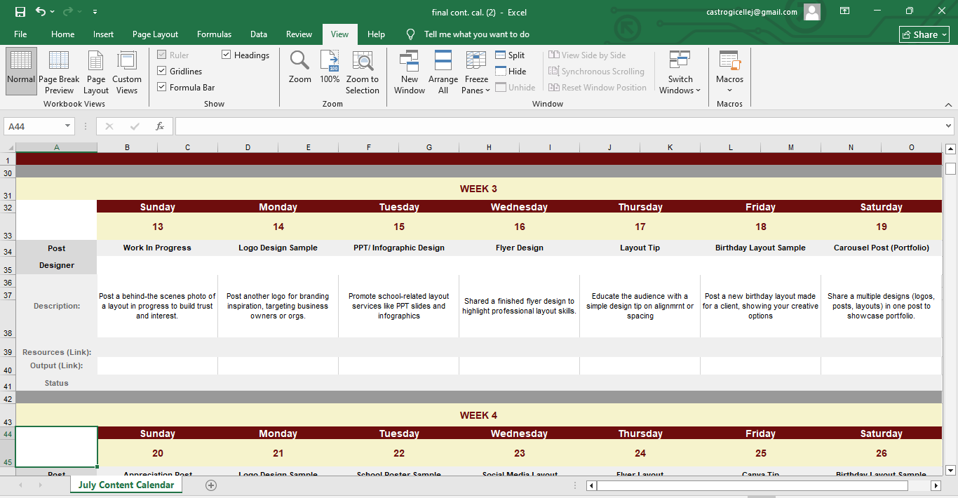Open the File menu
This screenshot has height=498, width=958.
(20, 34)
